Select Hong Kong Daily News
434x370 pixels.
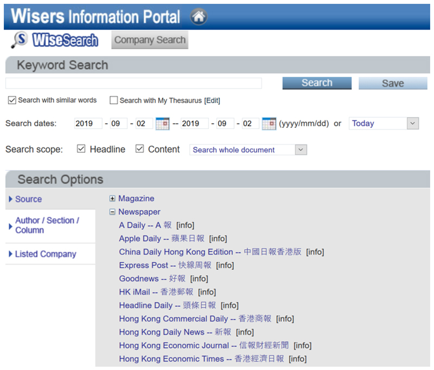pos(175,332)
